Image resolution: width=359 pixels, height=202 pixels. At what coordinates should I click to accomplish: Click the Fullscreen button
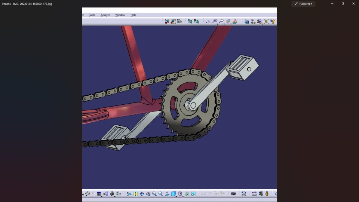(303, 4)
